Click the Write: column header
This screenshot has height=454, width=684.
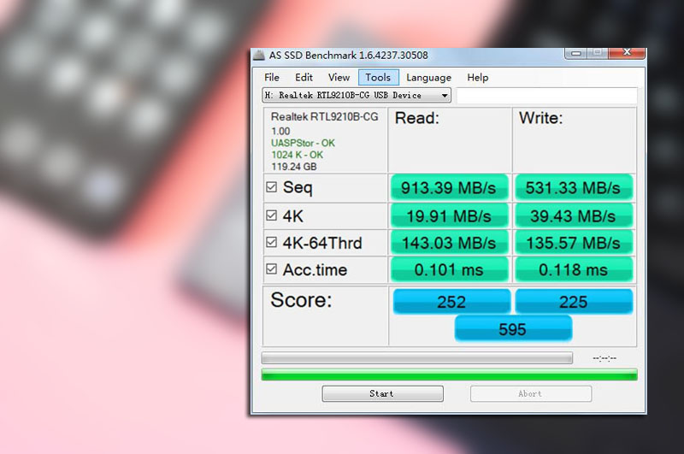[541, 118]
